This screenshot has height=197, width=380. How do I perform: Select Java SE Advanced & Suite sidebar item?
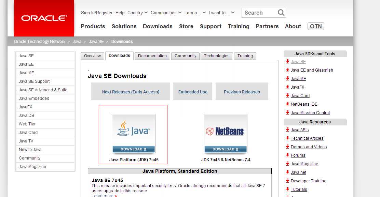pyautogui.click(x=45, y=90)
